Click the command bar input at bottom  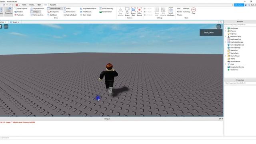tap(112, 138)
